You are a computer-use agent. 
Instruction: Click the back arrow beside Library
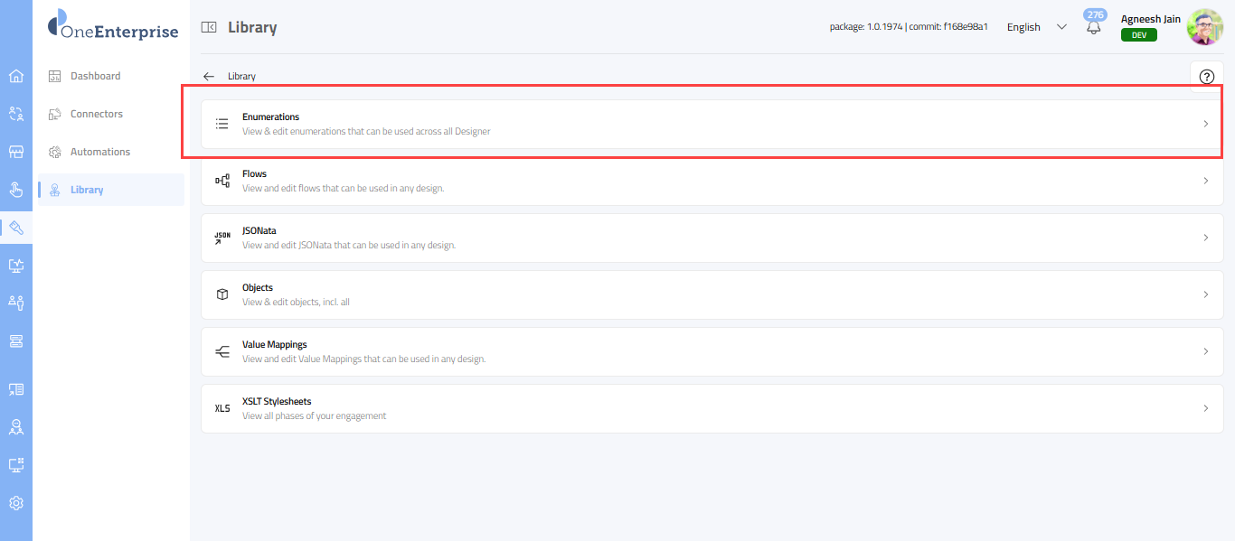click(x=209, y=77)
